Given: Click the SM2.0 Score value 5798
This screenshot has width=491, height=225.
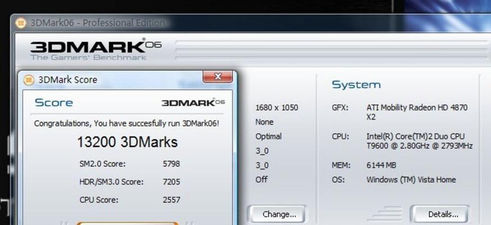Looking at the screenshot, I should coord(172,164).
